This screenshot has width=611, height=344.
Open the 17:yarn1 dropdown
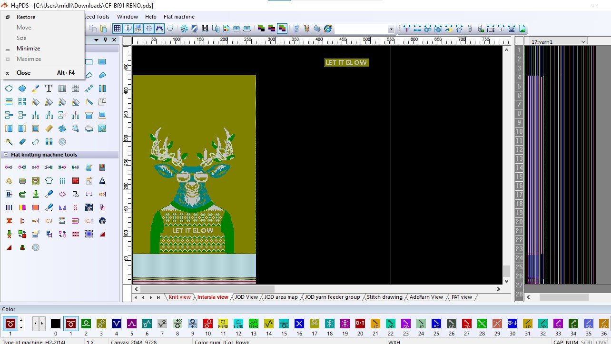point(583,41)
